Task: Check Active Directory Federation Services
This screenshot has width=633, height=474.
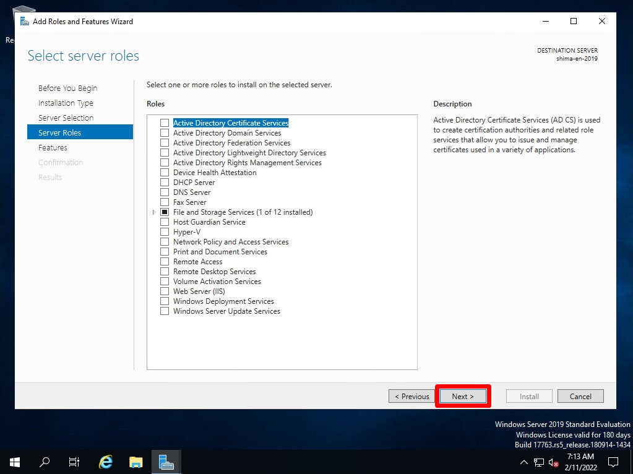Action: tap(165, 142)
